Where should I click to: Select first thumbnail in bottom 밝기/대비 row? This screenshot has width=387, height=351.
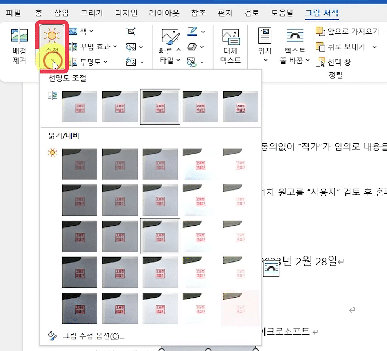pos(80,308)
